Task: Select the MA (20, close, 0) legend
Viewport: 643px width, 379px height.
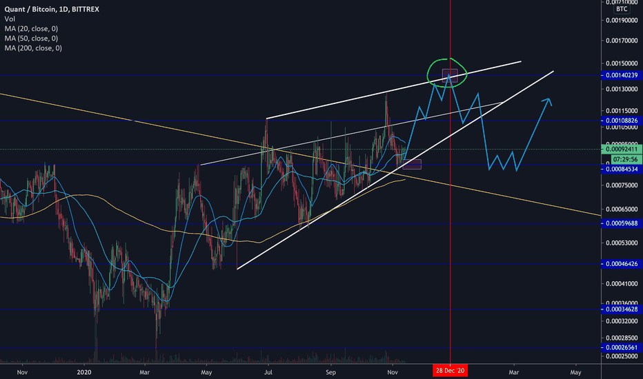Action: click(31, 29)
